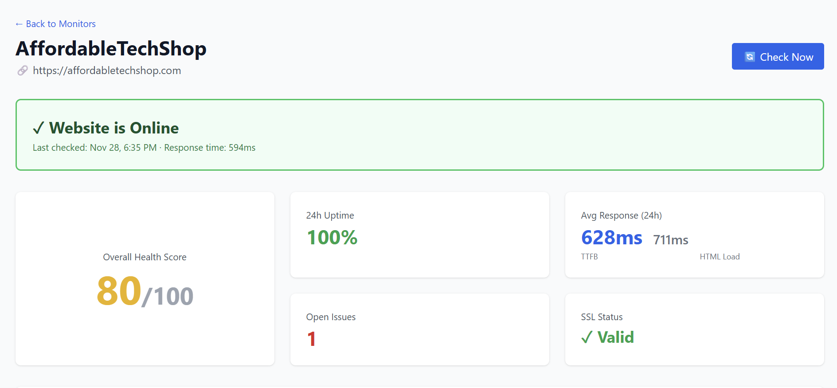Click the Back to Monitors link
The height and width of the screenshot is (388, 837).
[60, 24]
